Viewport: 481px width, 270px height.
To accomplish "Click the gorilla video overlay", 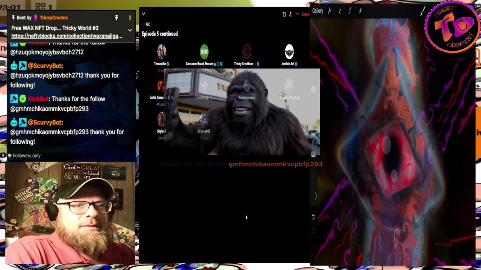I will click(242, 112).
